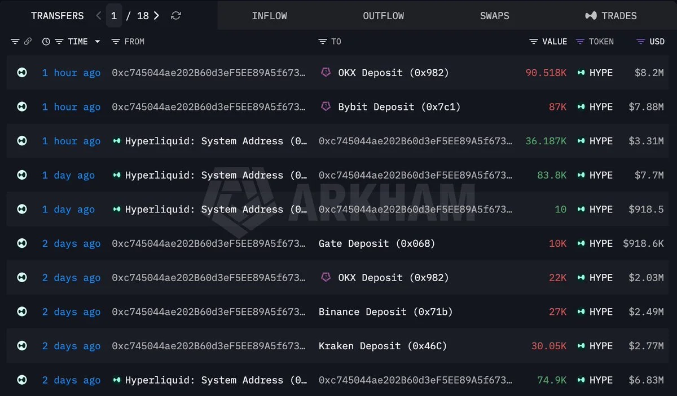677x396 pixels.
Task: Open Binance Deposit (0x71b) link
Action: [x=385, y=312]
